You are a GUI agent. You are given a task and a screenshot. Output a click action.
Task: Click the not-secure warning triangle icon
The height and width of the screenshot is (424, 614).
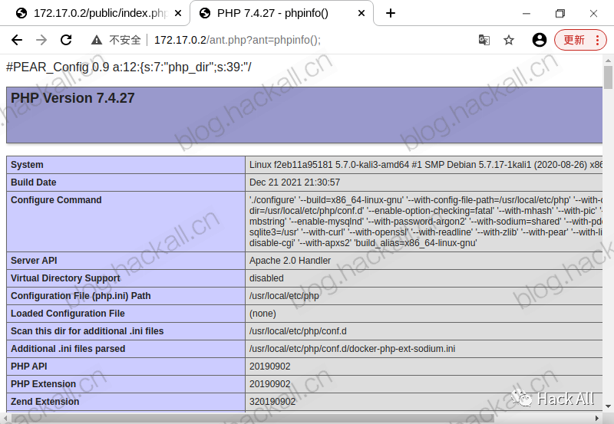pos(97,40)
